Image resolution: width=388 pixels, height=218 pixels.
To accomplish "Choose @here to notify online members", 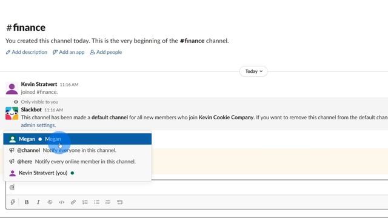I will coord(78,162).
